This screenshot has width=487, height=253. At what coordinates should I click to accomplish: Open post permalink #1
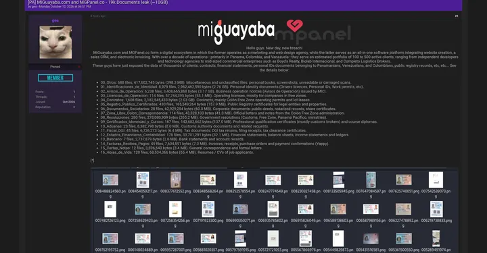[x=457, y=16]
